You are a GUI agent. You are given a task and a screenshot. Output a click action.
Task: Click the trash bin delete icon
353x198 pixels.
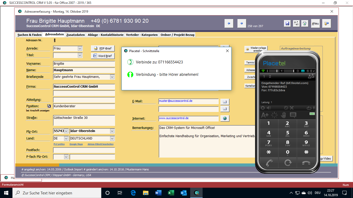[x=305, y=23]
